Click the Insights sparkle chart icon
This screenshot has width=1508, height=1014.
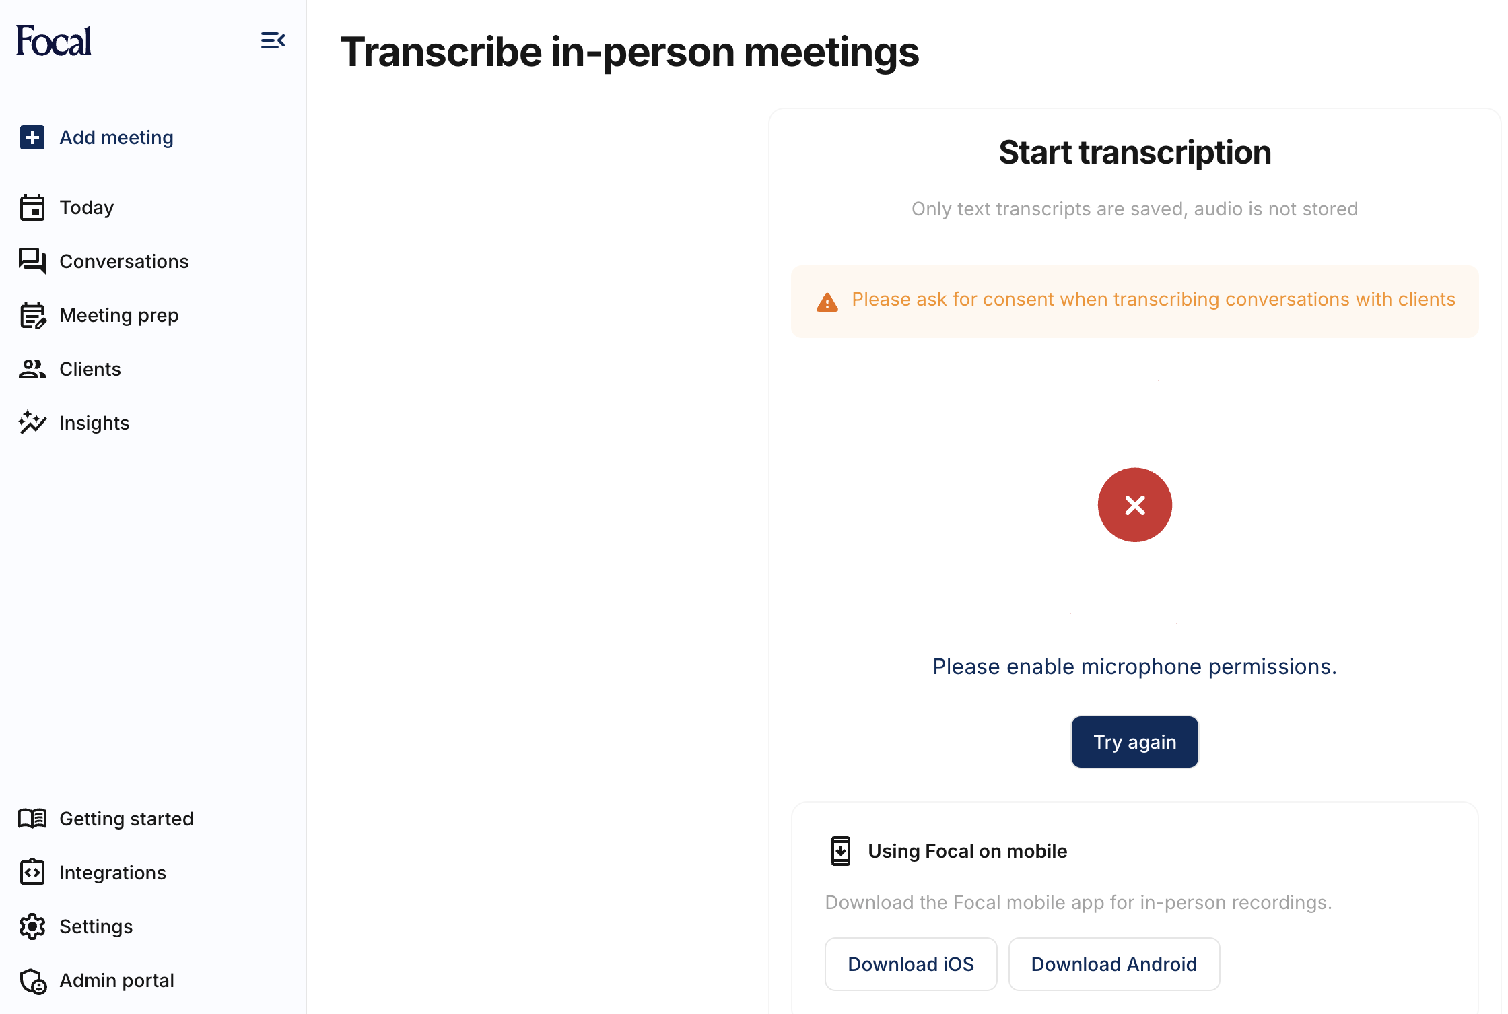coord(32,423)
